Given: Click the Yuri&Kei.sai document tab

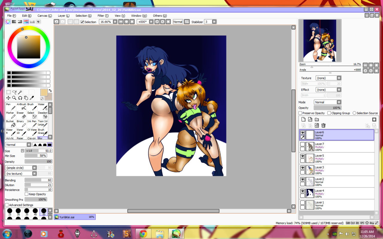Looking at the screenshot, I should point(75,217).
